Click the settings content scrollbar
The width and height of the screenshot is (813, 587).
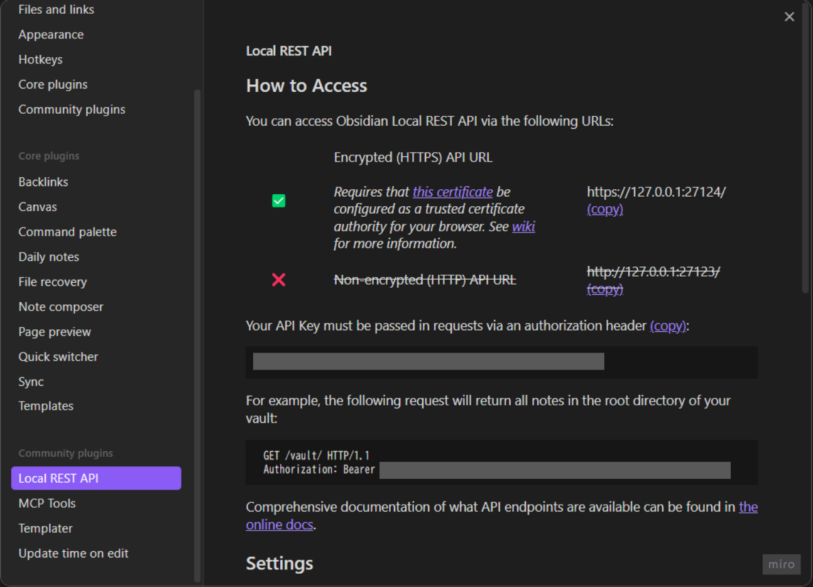805,148
